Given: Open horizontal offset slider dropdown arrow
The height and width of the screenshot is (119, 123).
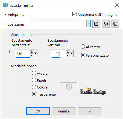Looking at the screenshot, I should 36,54.
